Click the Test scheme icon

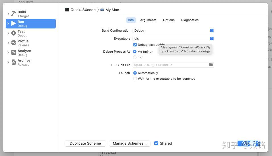point(14,33)
